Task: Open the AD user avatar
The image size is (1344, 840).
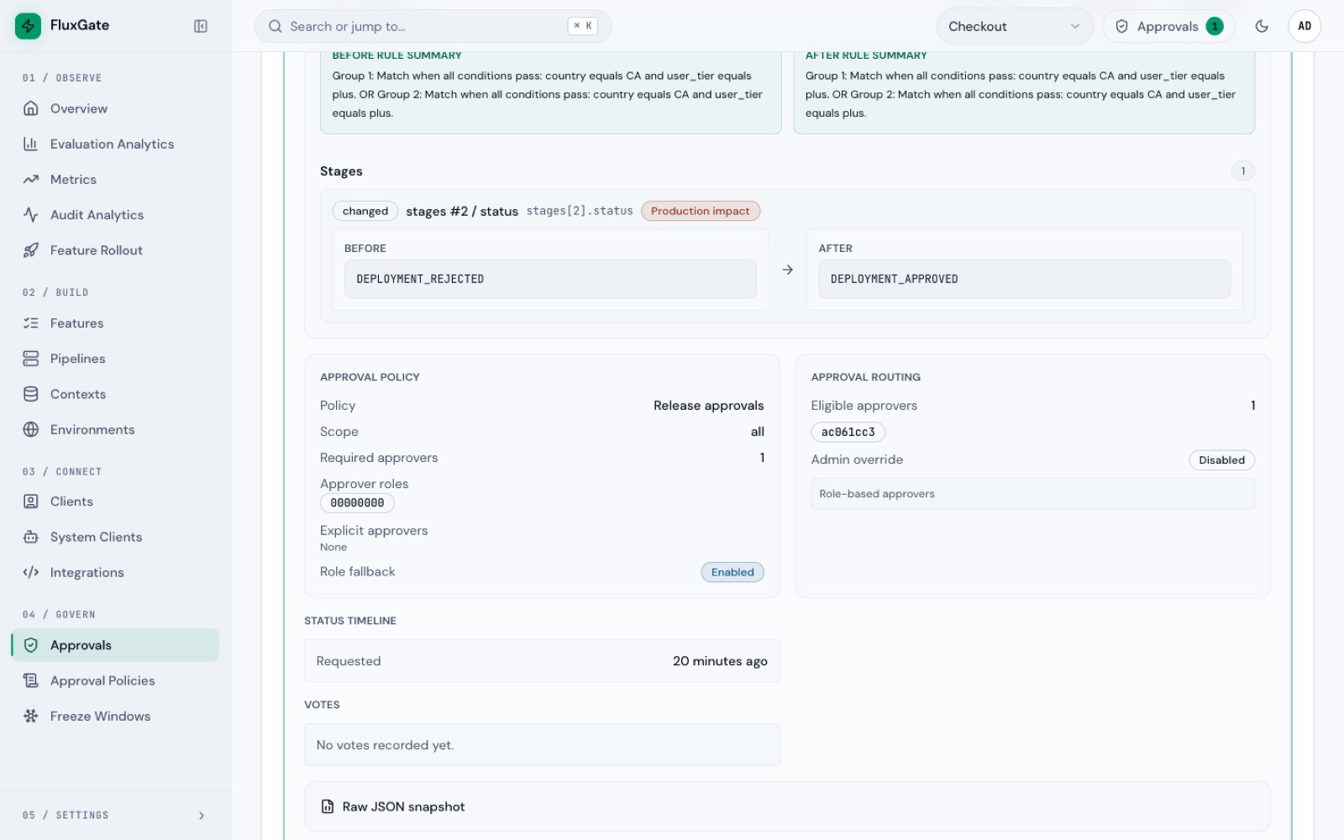Action: (x=1305, y=26)
